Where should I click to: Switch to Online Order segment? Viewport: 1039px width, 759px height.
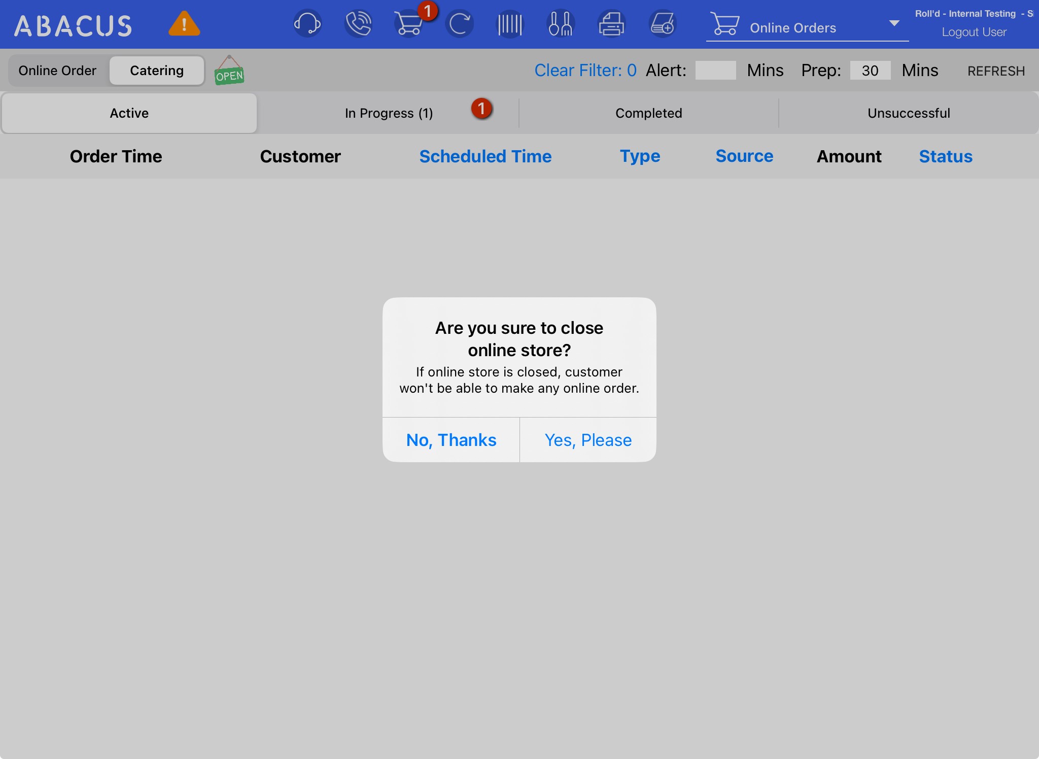(x=57, y=71)
